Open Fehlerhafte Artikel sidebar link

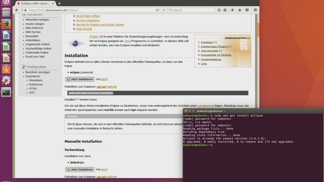[37, 53]
